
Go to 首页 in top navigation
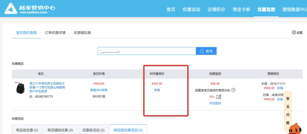[x=171, y=10]
